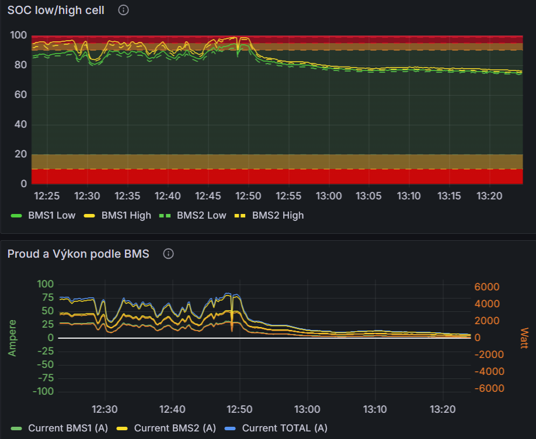Screen dimensions: 536x439
Task: Click info icon beside SOC low/high cell title
Action: click(123, 10)
